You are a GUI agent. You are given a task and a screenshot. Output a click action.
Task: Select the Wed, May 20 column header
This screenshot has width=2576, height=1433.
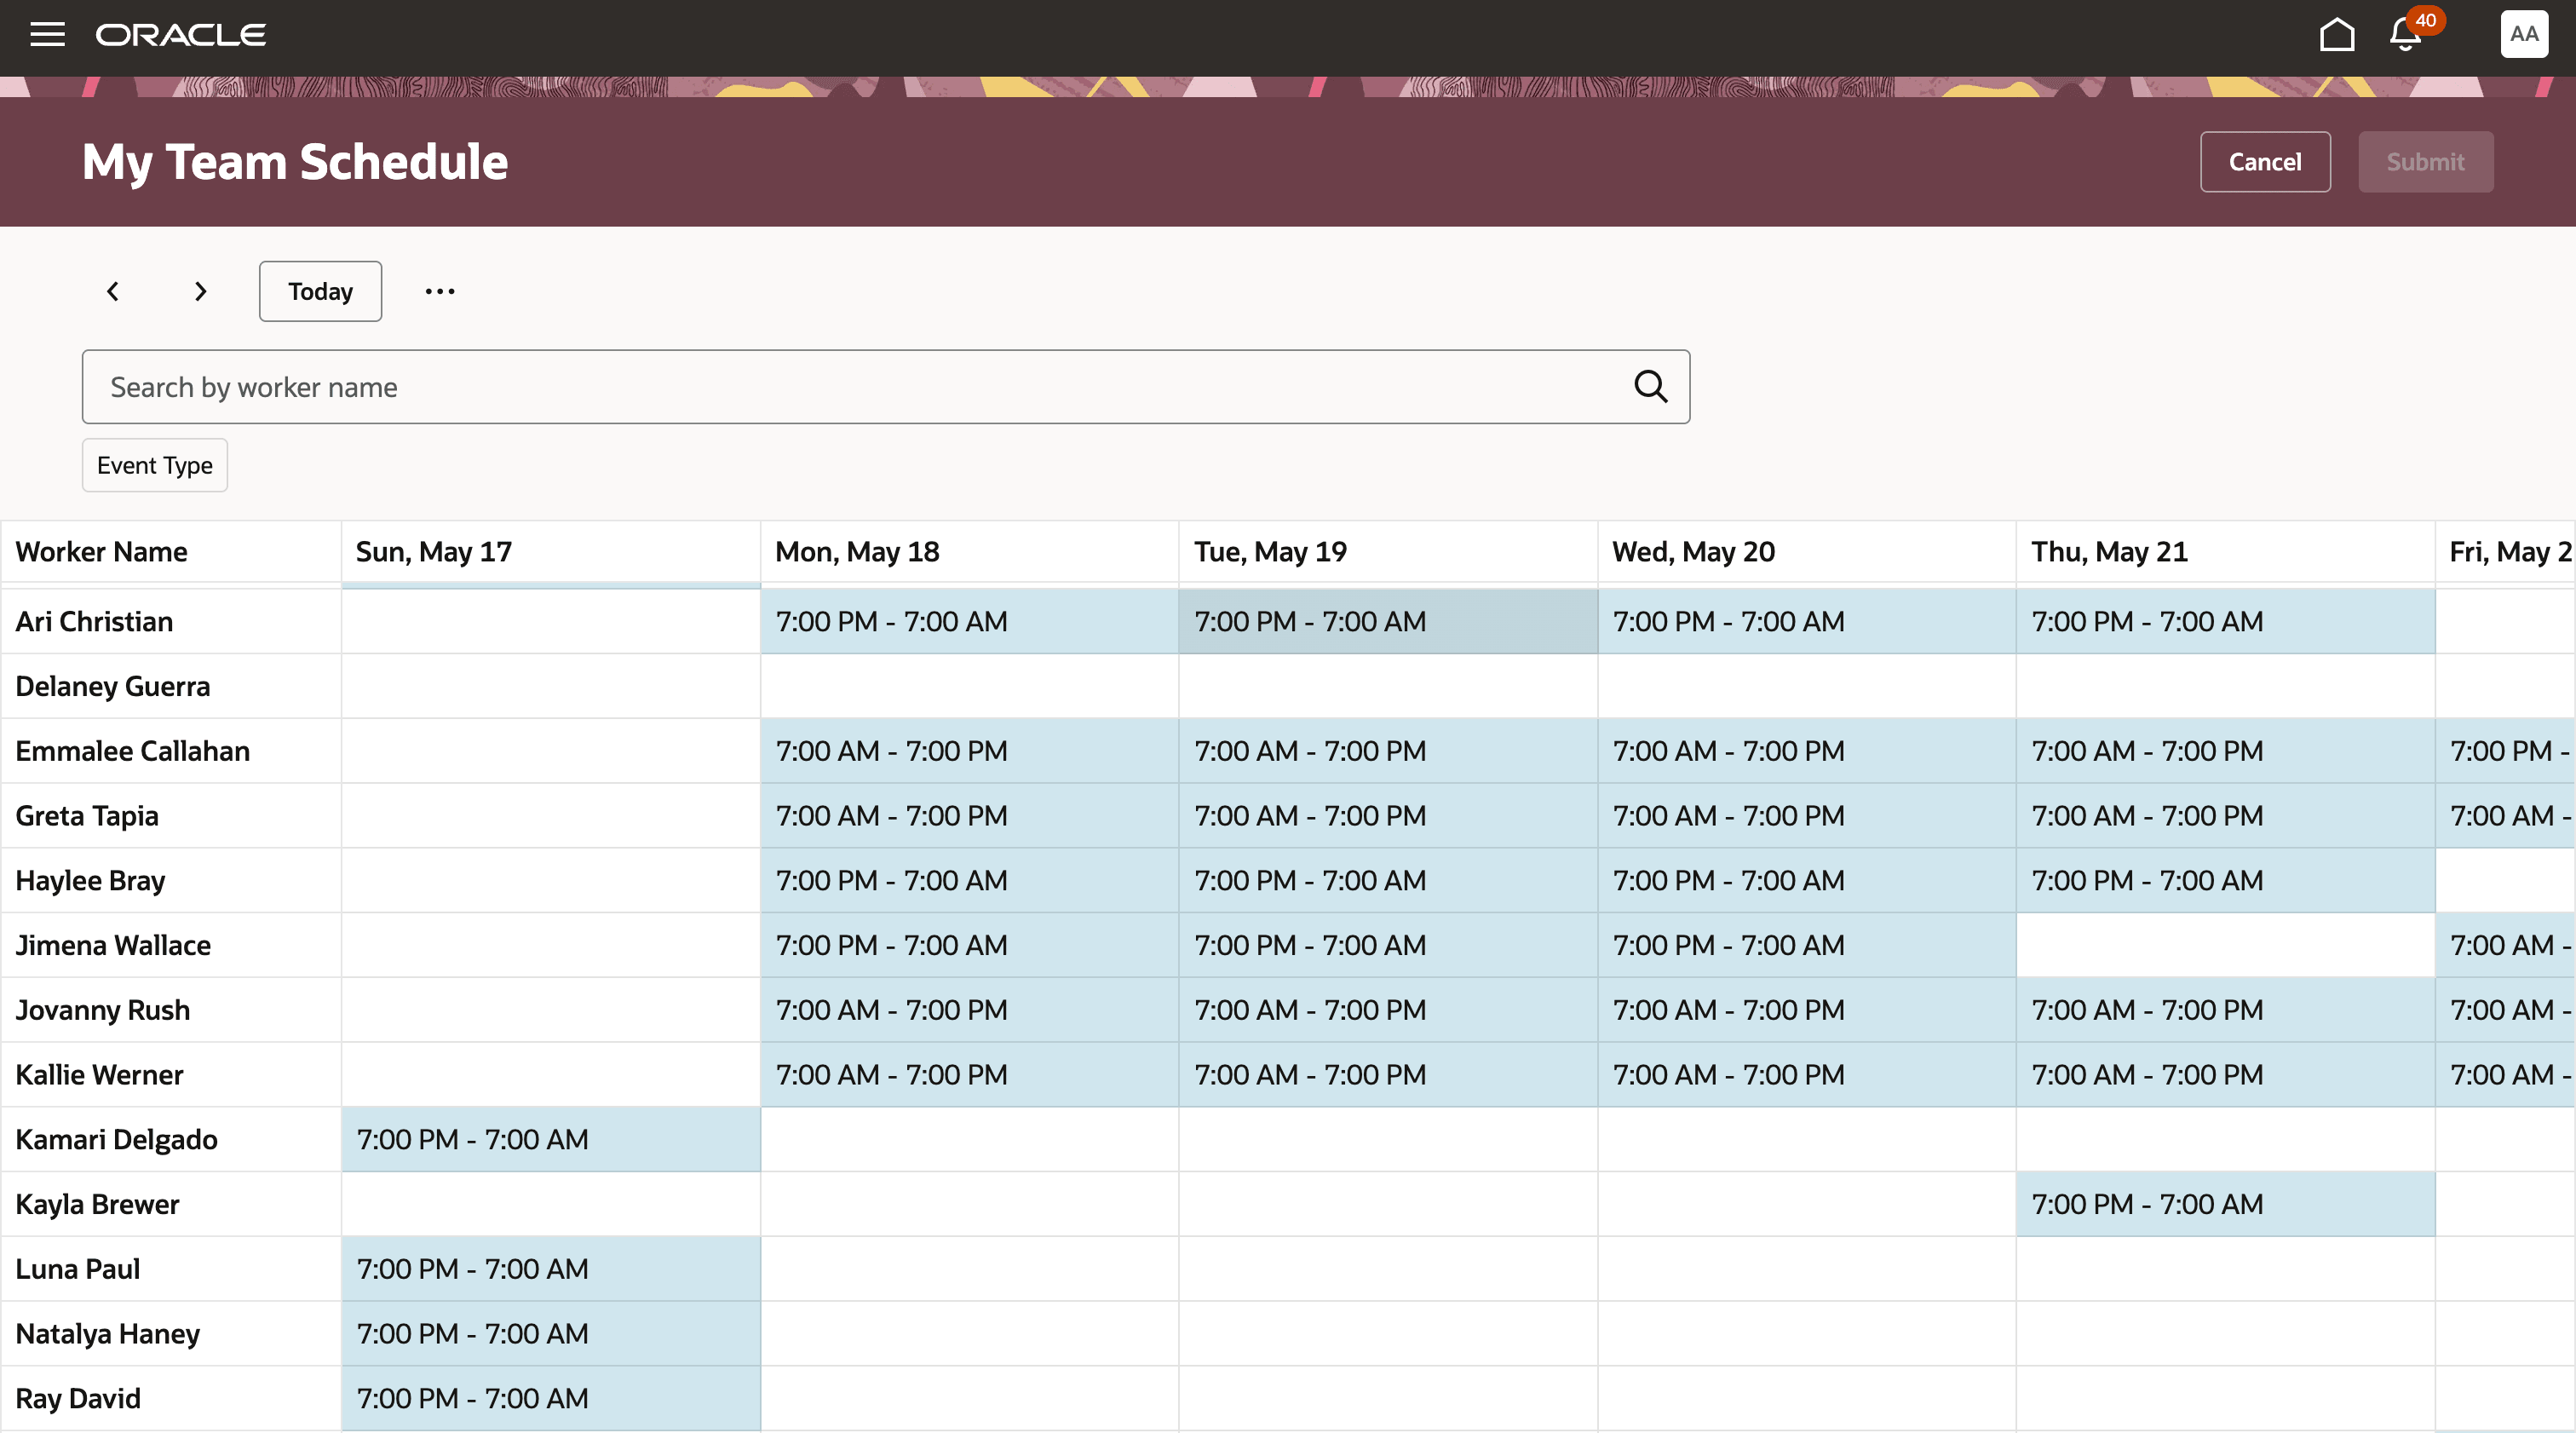(x=1807, y=552)
